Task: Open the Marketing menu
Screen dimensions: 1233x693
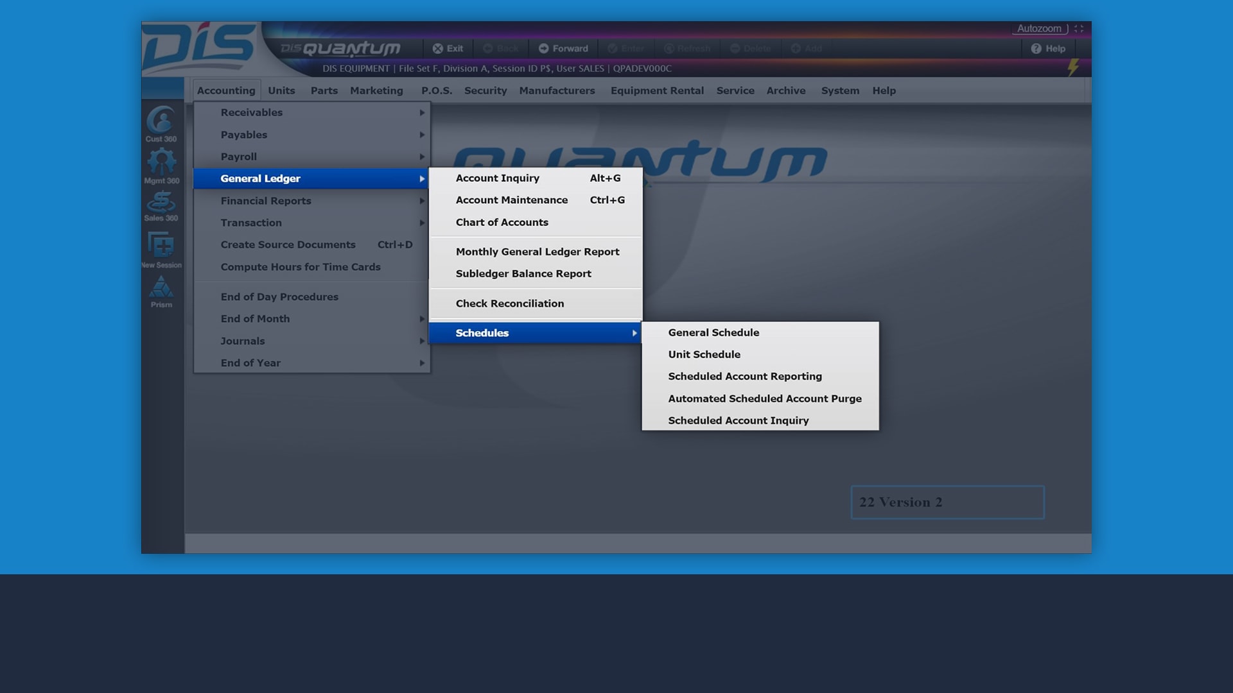Action: [x=376, y=90]
